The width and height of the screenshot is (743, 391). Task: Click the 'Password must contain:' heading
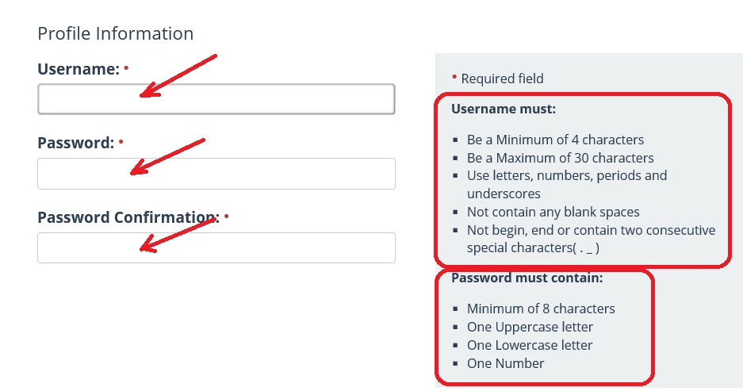tap(527, 278)
